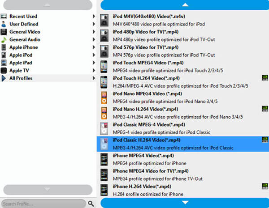Screen dimensions: 269x208
Task: Expand the Apple iPhone submenu arrow
Action: pyautogui.click(x=94, y=47)
